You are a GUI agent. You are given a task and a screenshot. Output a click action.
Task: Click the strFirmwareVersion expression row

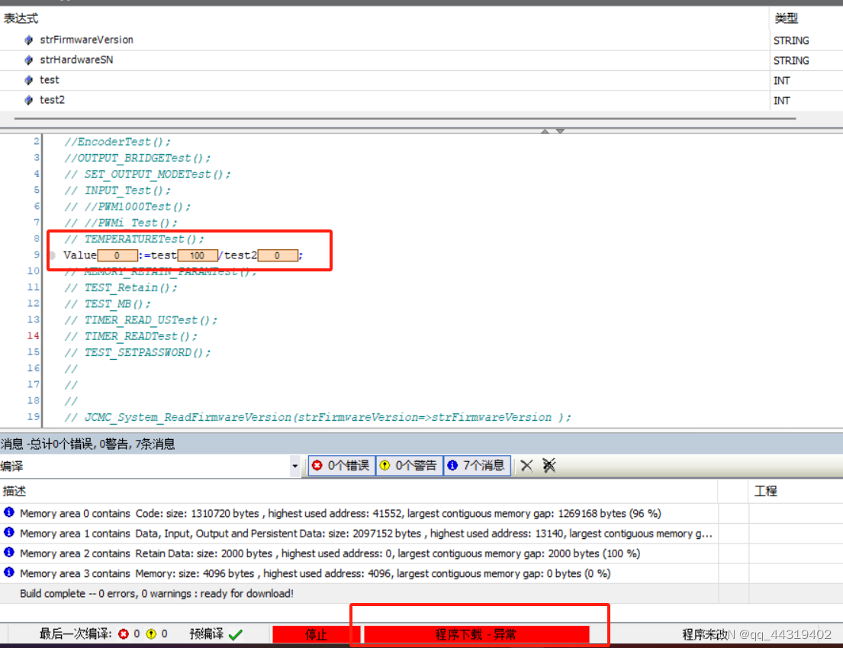[384, 40]
